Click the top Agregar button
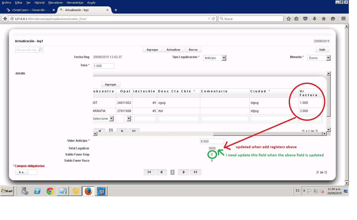The width and height of the screenshot is (357, 220). (152, 50)
